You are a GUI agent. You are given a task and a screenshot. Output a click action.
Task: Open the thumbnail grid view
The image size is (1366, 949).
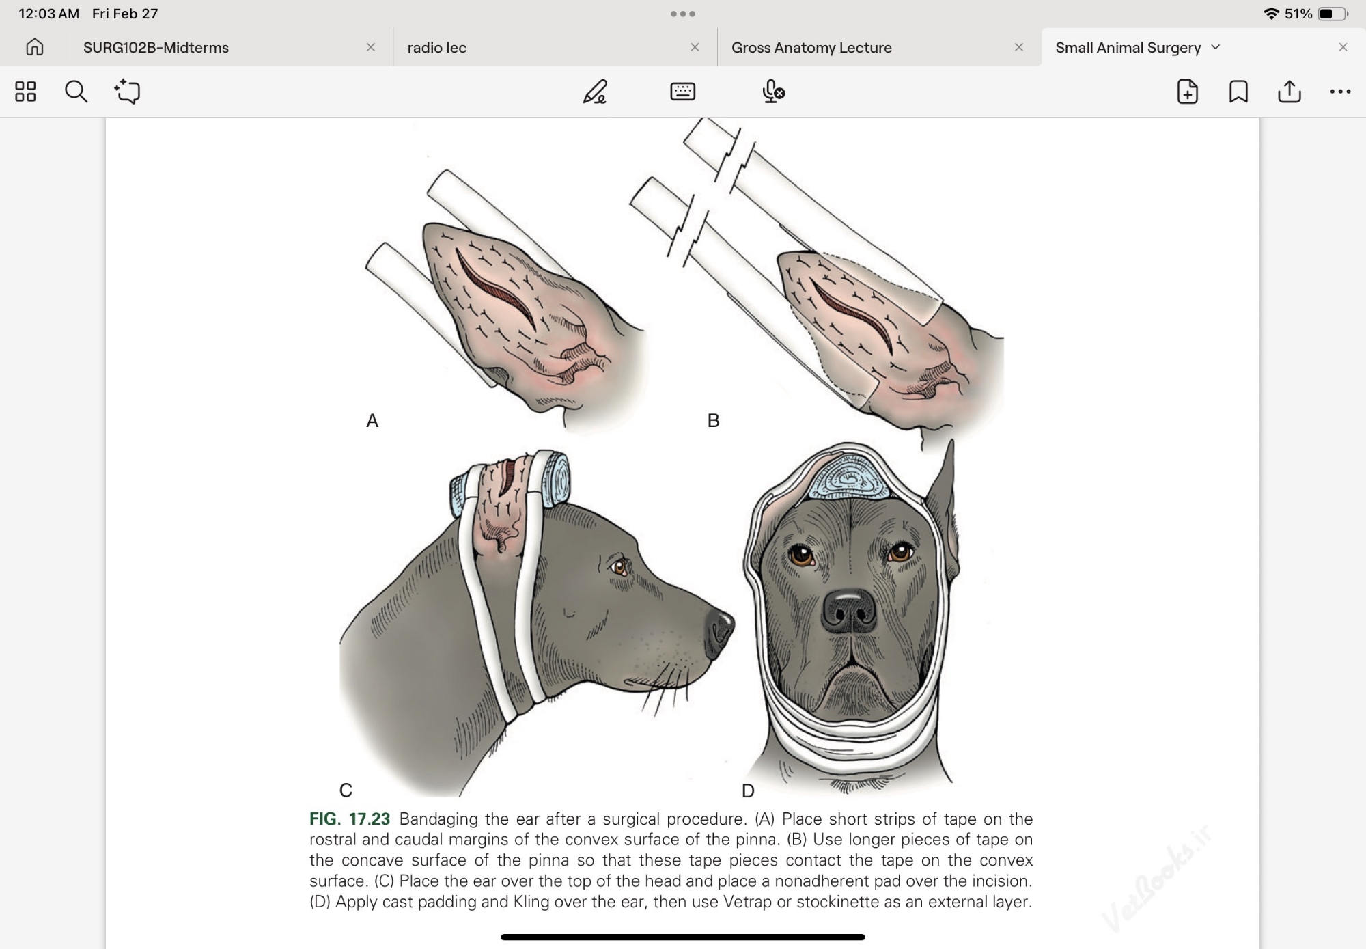[25, 92]
